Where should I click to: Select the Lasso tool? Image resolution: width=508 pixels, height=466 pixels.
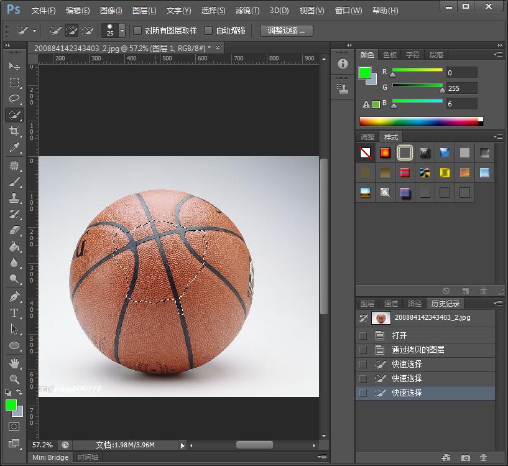(x=14, y=98)
